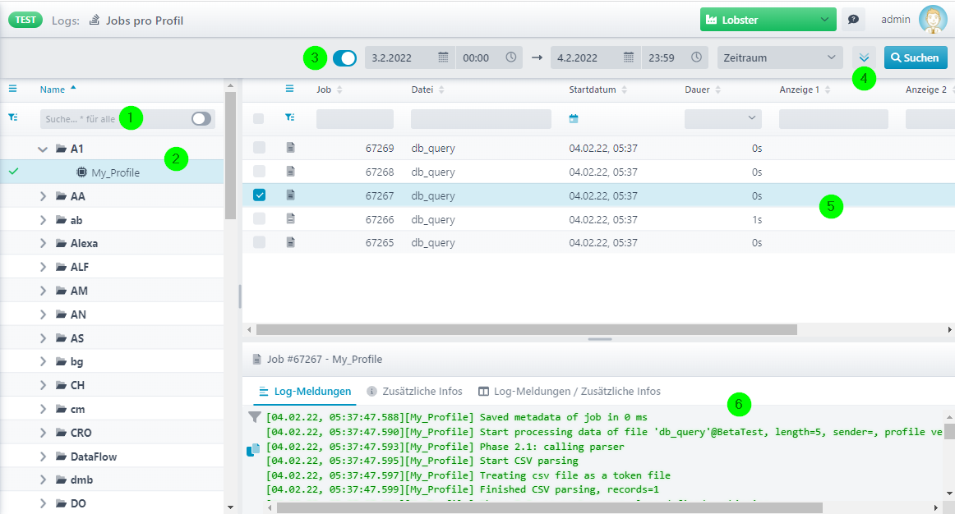Open the Startdatum calendar filter icon
Viewport: 955px width, 514px height.
pos(573,118)
